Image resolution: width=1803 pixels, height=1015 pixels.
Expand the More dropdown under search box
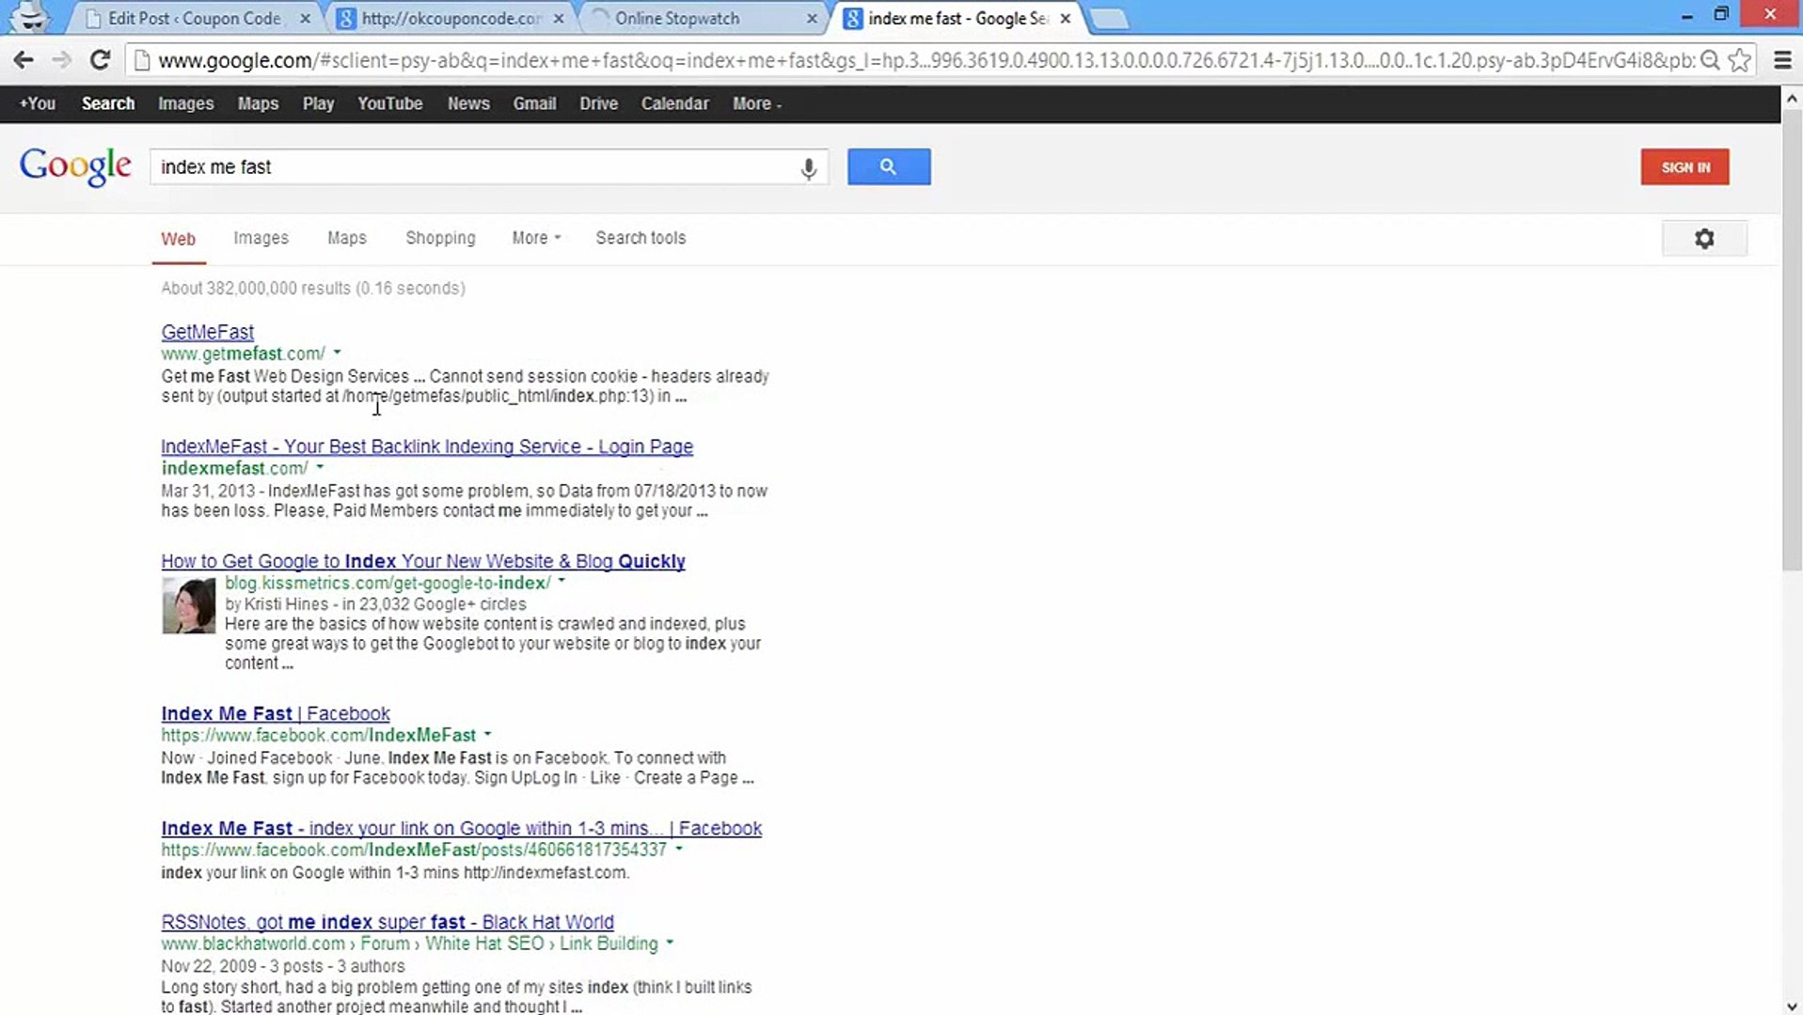click(x=536, y=238)
